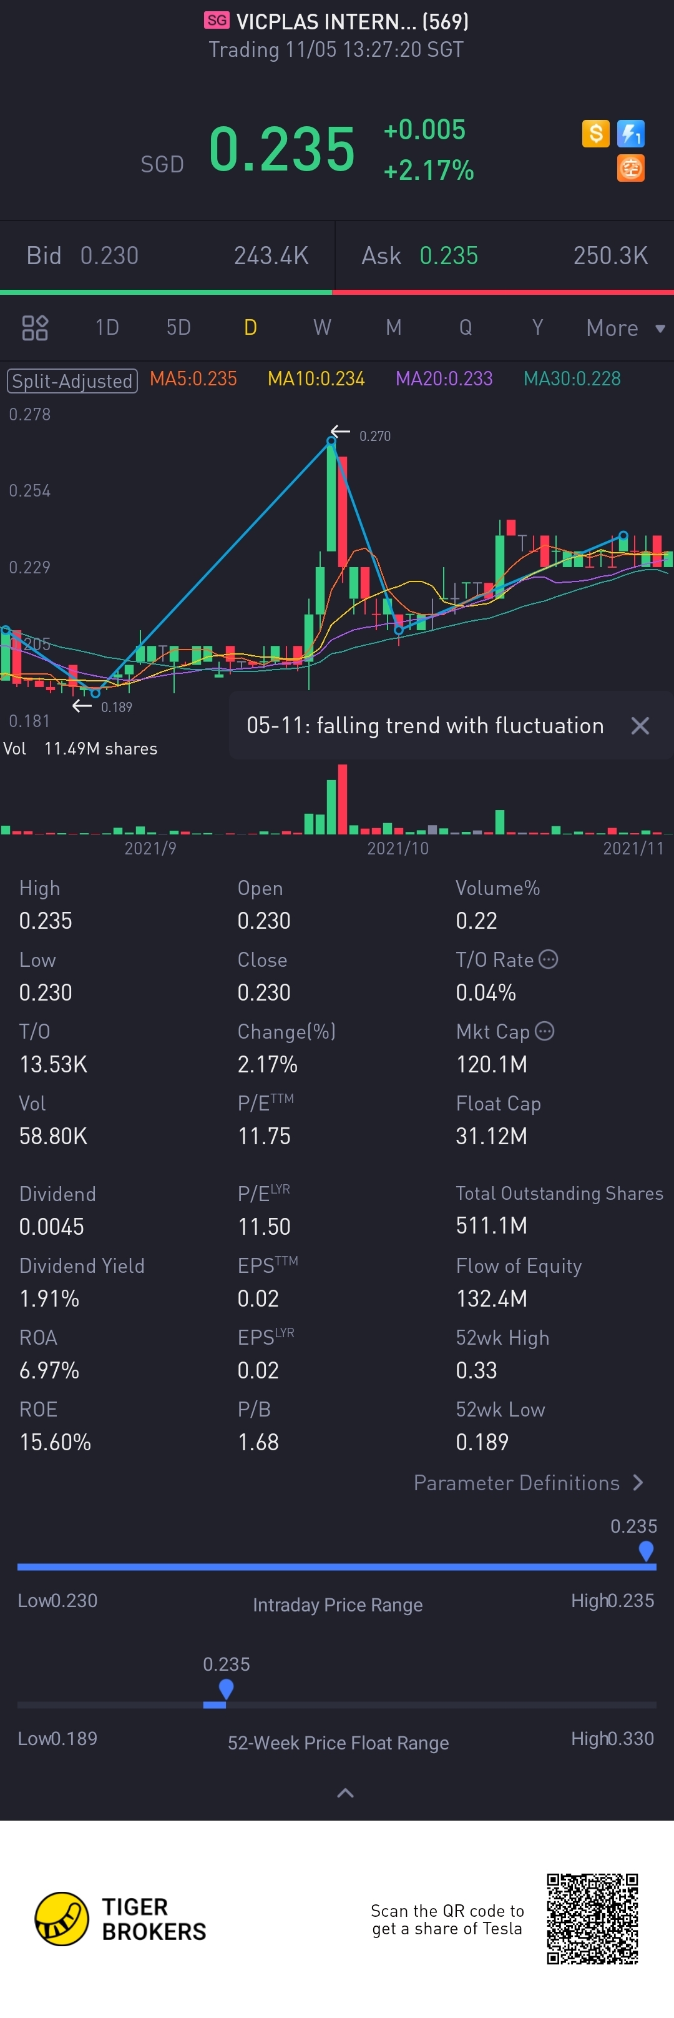Expand the More chart periods dropdown
This screenshot has height=2018, width=674.
(625, 329)
